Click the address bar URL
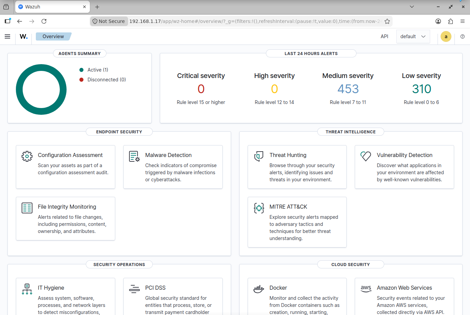Image resolution: width=470 pixels, height=315 pixels. coord(255,21)
